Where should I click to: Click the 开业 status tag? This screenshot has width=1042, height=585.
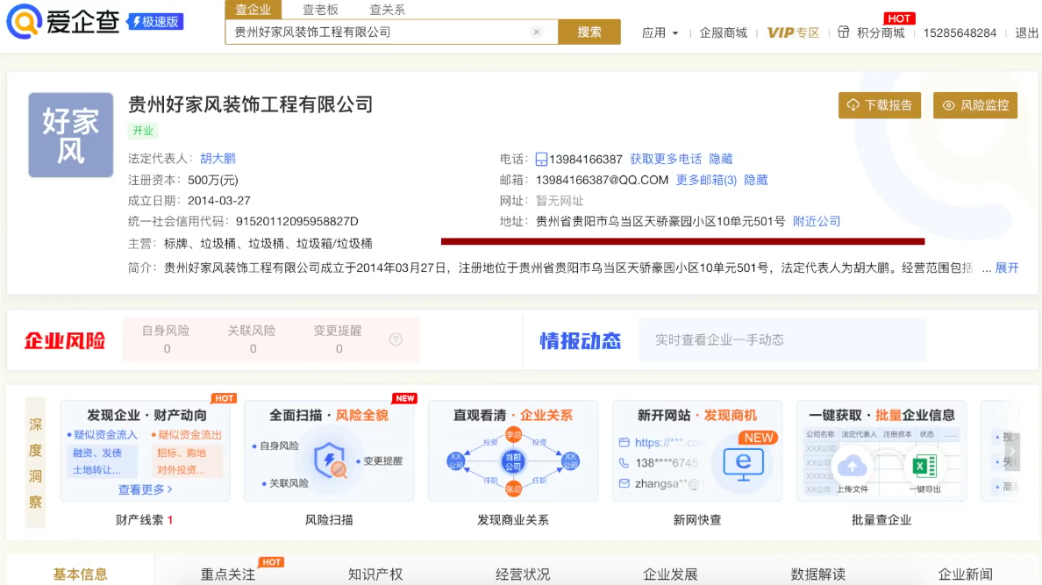[143, 131]
